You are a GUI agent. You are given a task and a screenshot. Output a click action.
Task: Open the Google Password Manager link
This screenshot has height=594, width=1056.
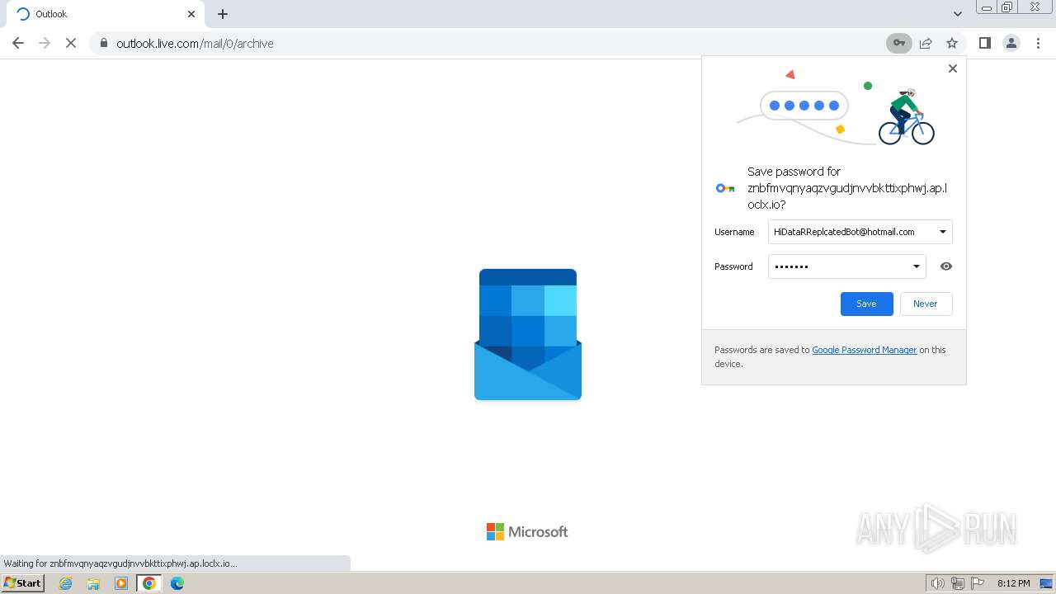(x=865, y=350)
